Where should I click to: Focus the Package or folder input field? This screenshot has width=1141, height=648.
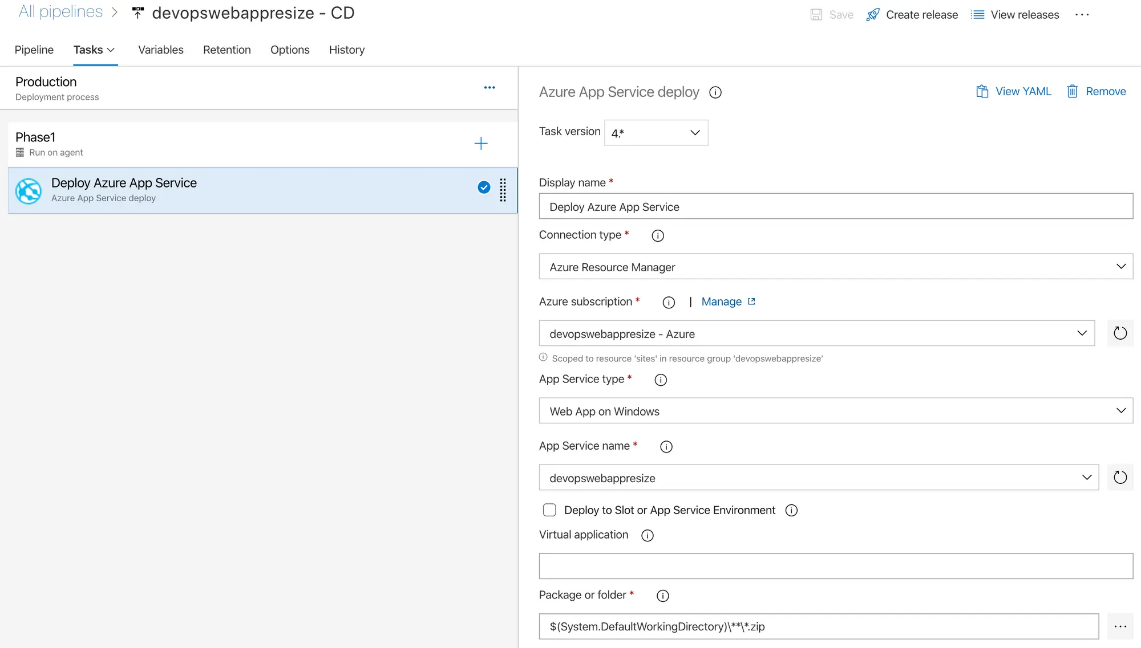(x=819, y=626)
